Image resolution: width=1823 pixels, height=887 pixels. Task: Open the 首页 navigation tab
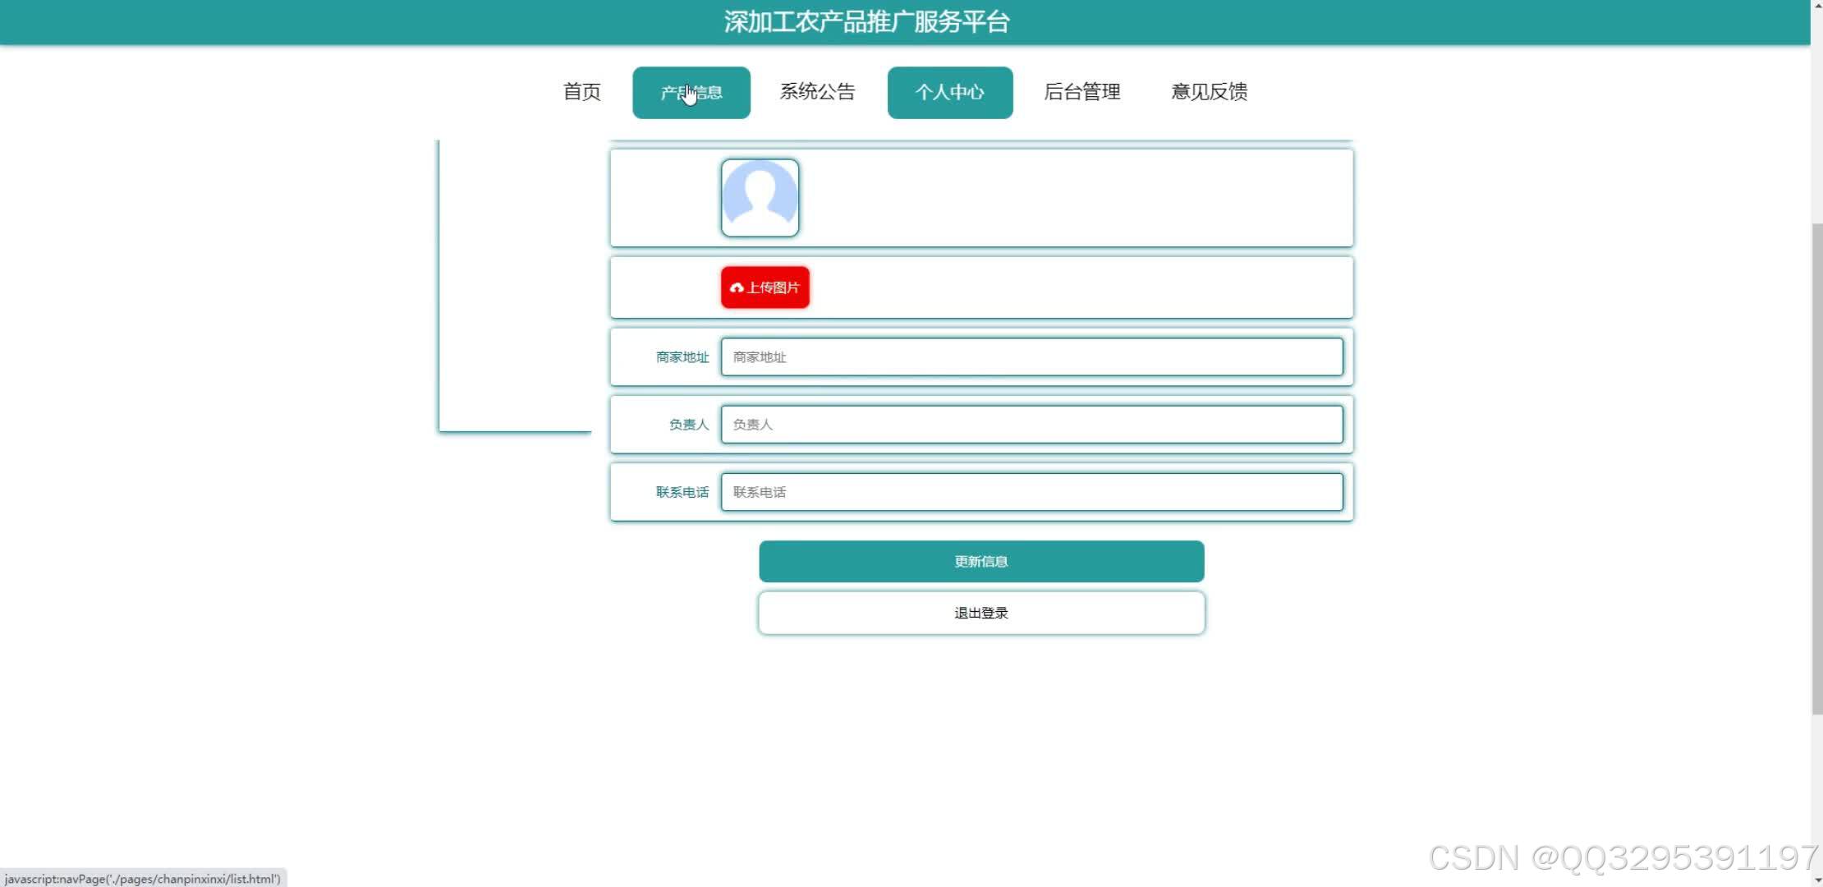[x=581, y=92]
